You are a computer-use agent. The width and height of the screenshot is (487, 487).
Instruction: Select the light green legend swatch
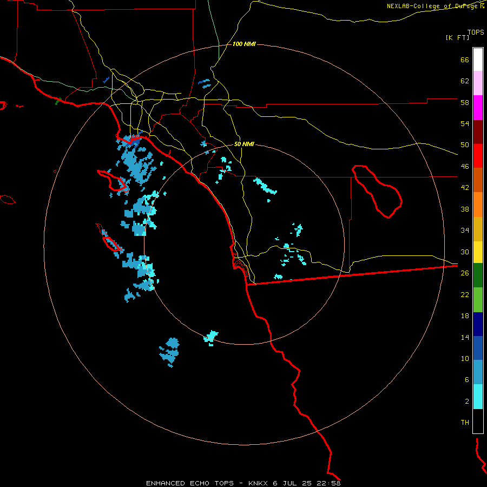478,300
